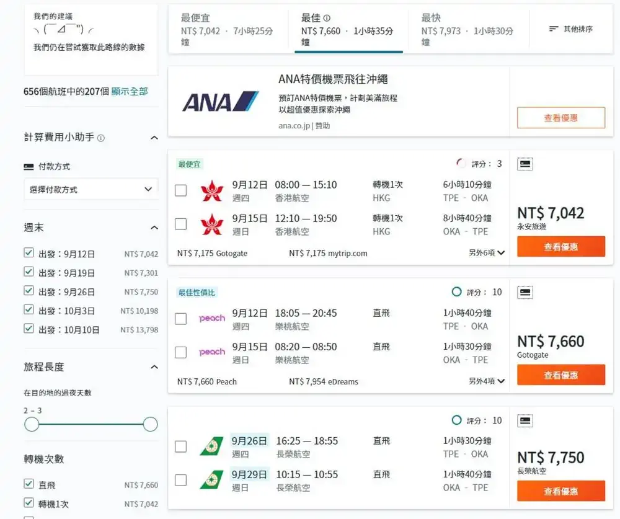
Task: Click the info icon next to 最佳
Action: coord(327,18)
